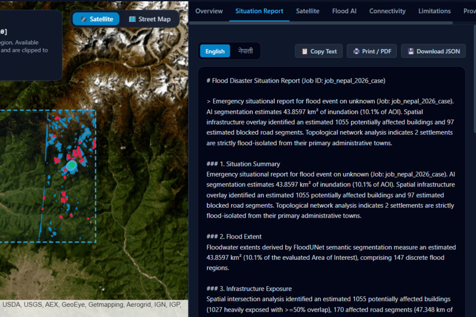
Task: Switch map to Satellite view
Action: [96, 19]
